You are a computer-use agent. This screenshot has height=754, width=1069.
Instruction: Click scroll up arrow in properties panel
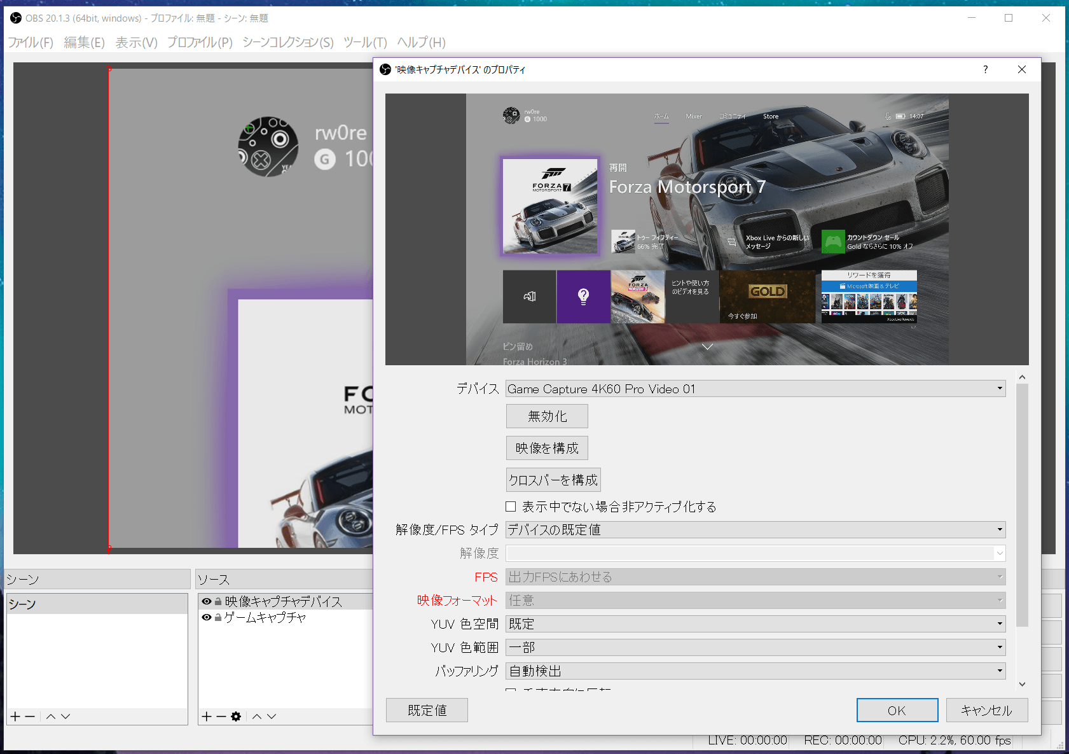click(x=1022, y=377)
